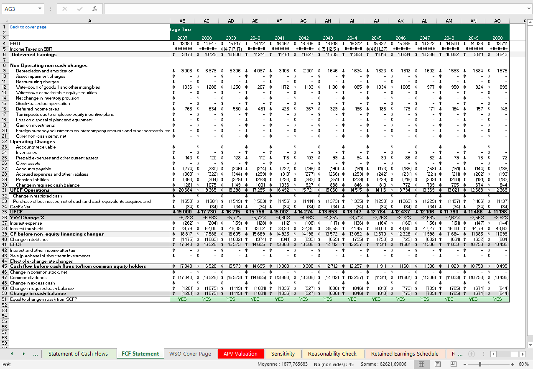533x369 pixels.
Task: Expand the formula bar with the chevron
Action: click(x=528, y=9)
